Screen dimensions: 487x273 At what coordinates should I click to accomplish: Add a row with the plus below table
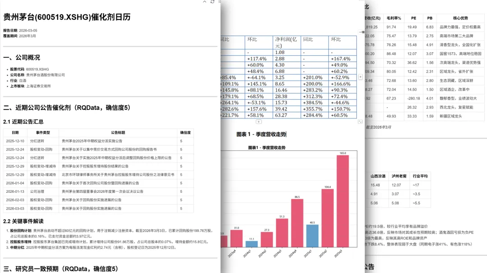click(258, 122)
